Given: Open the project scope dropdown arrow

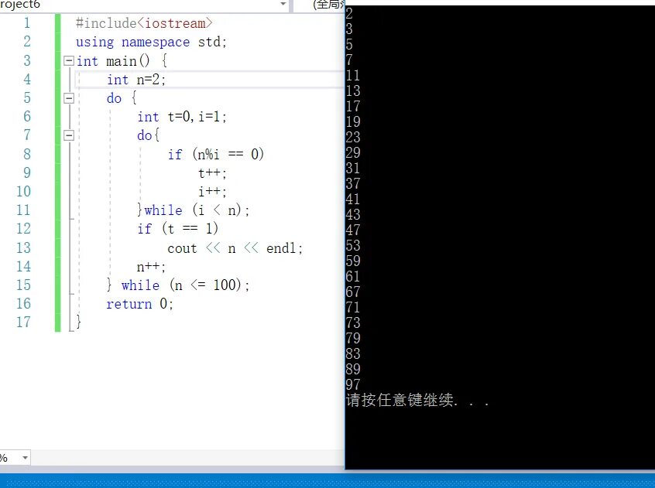Looking at the screenshot, I should 283,4.
